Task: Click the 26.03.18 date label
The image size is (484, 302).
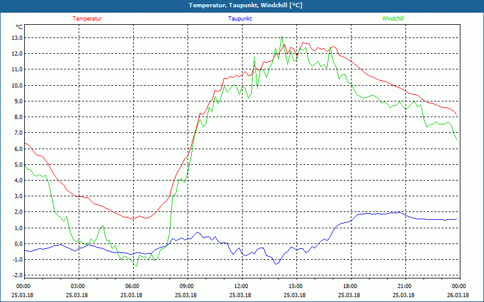Action: [x=458, y=295]
